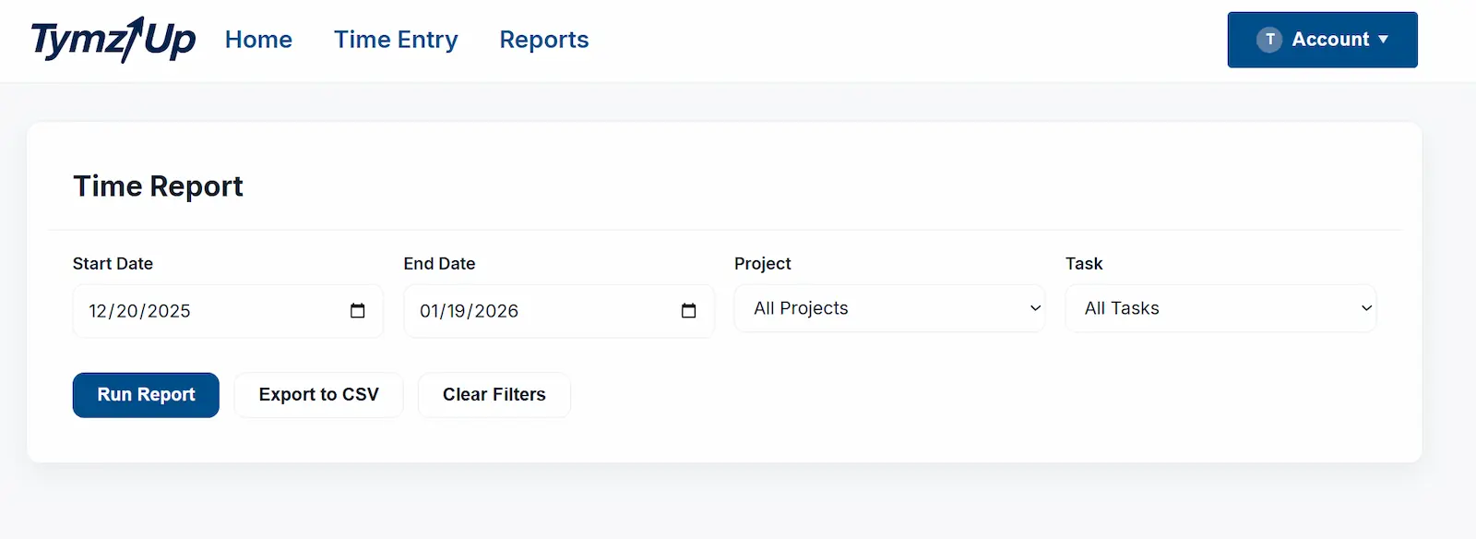
Task: Select the day "19" in End Date
Action: tap(457, 311)
